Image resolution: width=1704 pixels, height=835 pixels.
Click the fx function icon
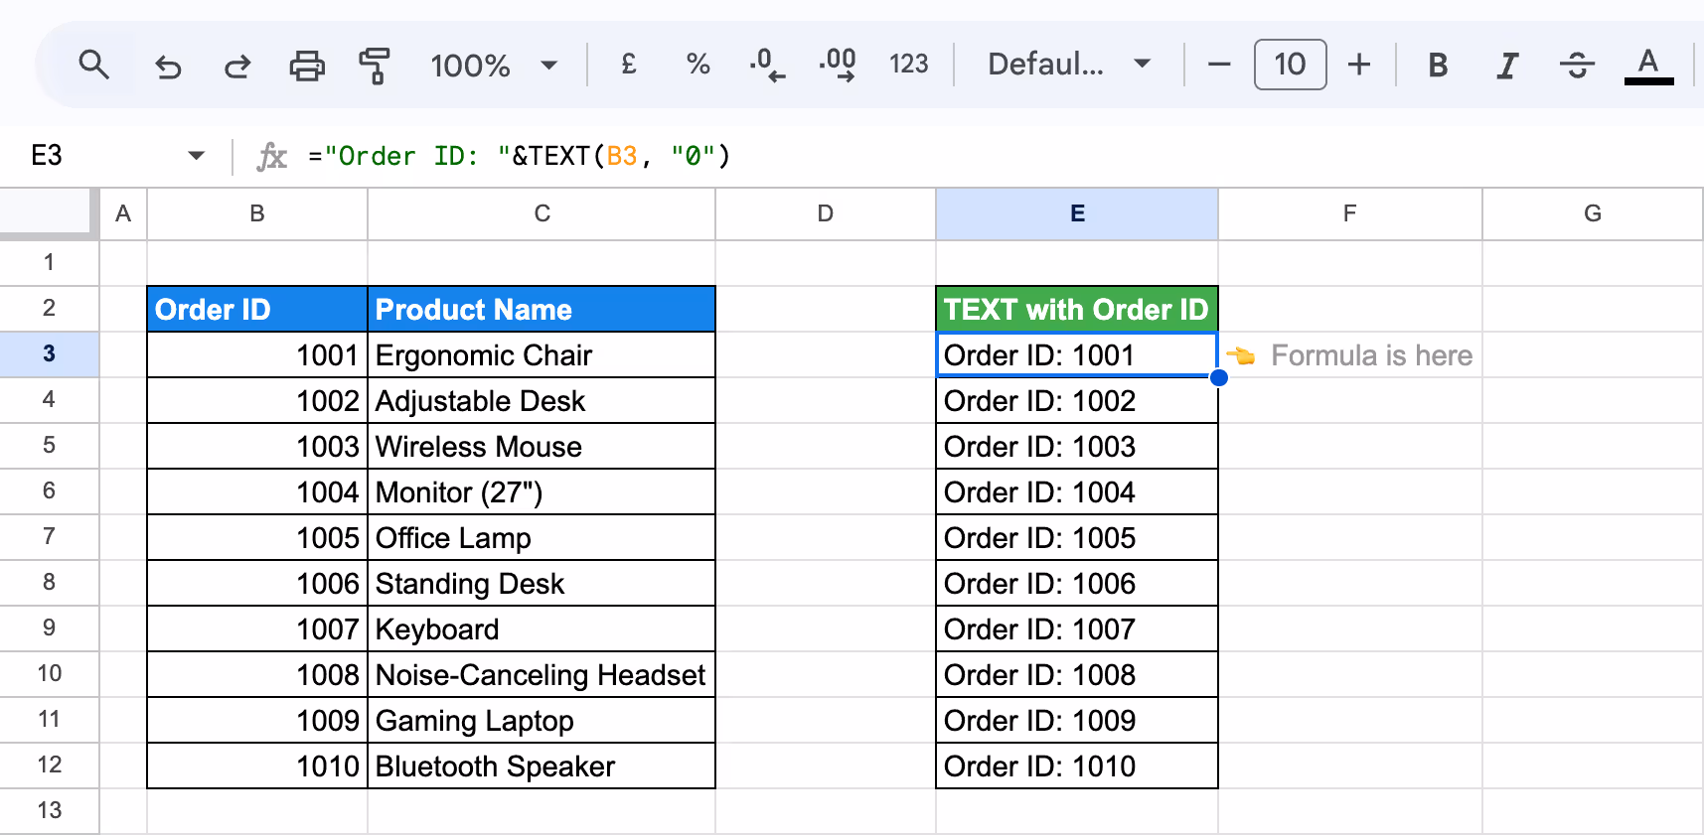pos(271,156)
